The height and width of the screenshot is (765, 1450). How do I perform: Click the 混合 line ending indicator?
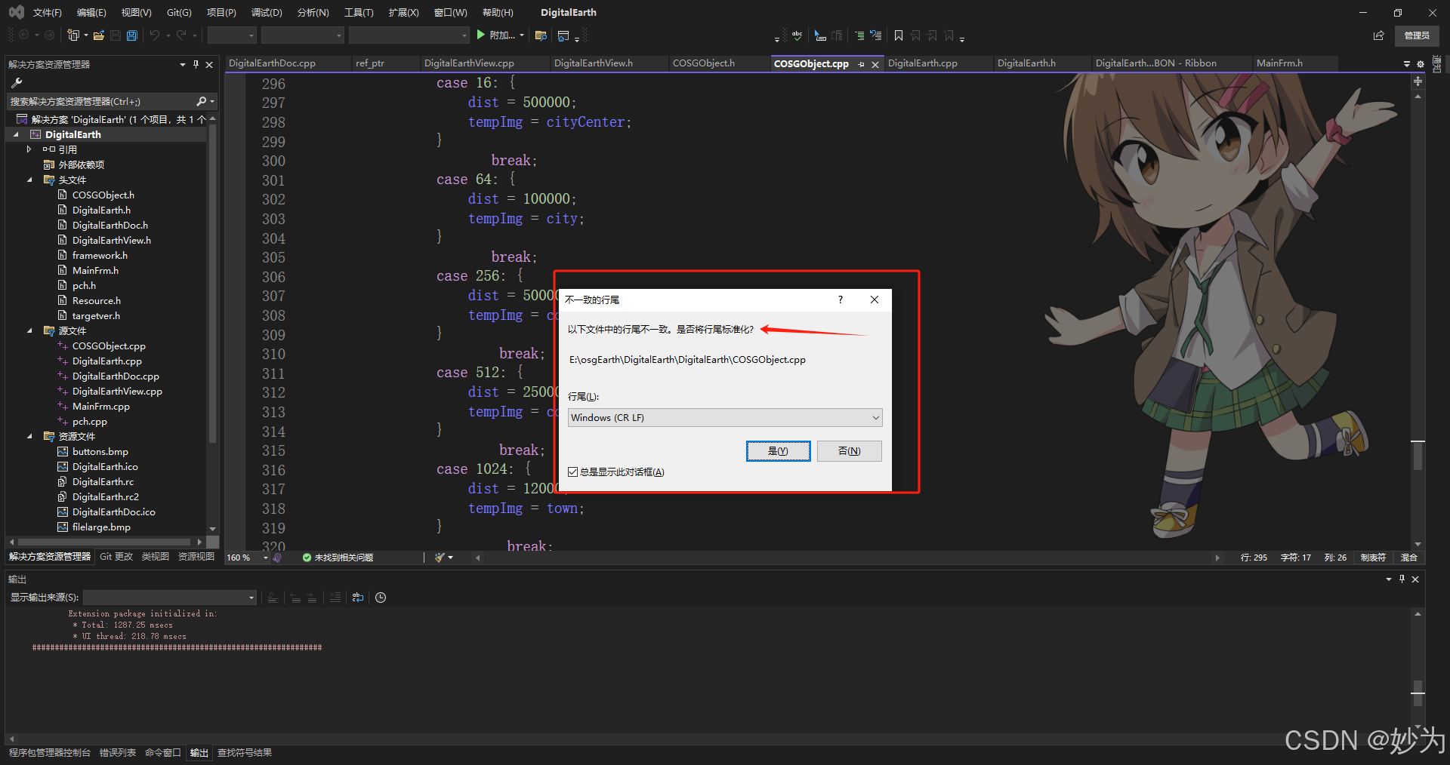(x=1409, y=558)
